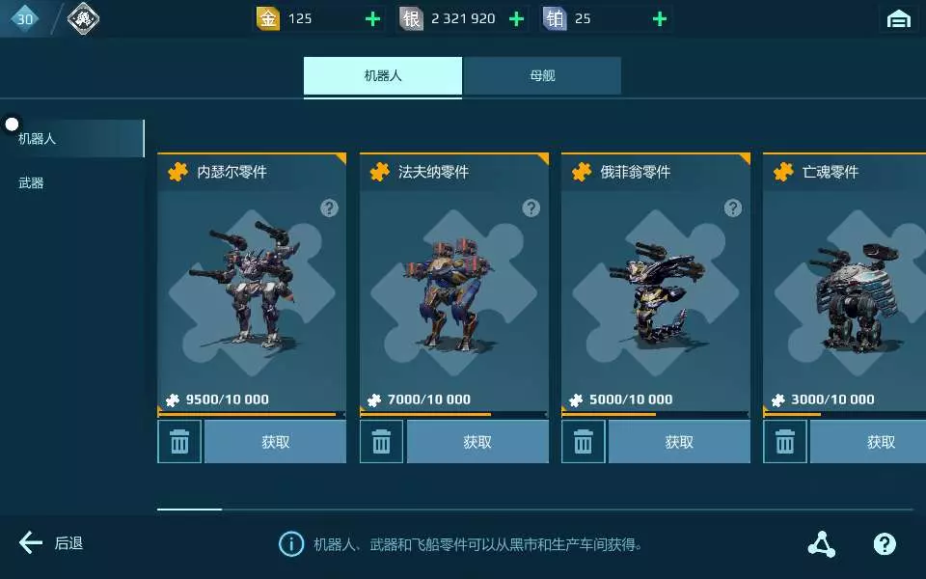Open the network share icon
926x579 pixels.
pos(822,543)
